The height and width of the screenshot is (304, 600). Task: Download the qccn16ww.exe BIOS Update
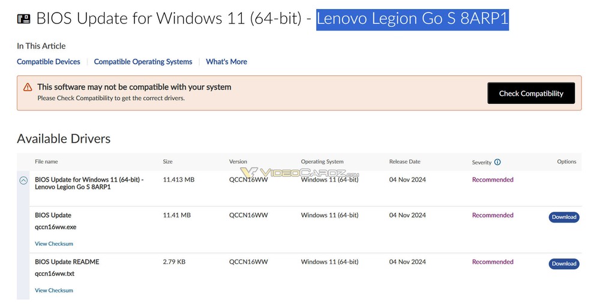tap(563, 217)
